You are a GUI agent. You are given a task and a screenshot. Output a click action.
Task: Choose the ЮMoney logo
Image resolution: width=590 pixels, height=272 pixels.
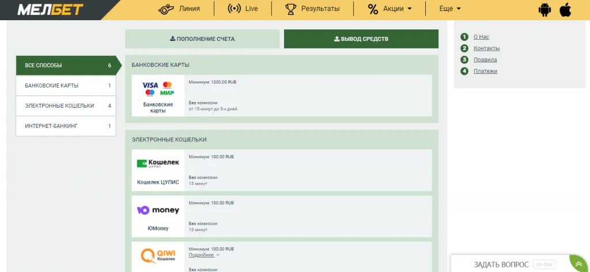point(158,210)
